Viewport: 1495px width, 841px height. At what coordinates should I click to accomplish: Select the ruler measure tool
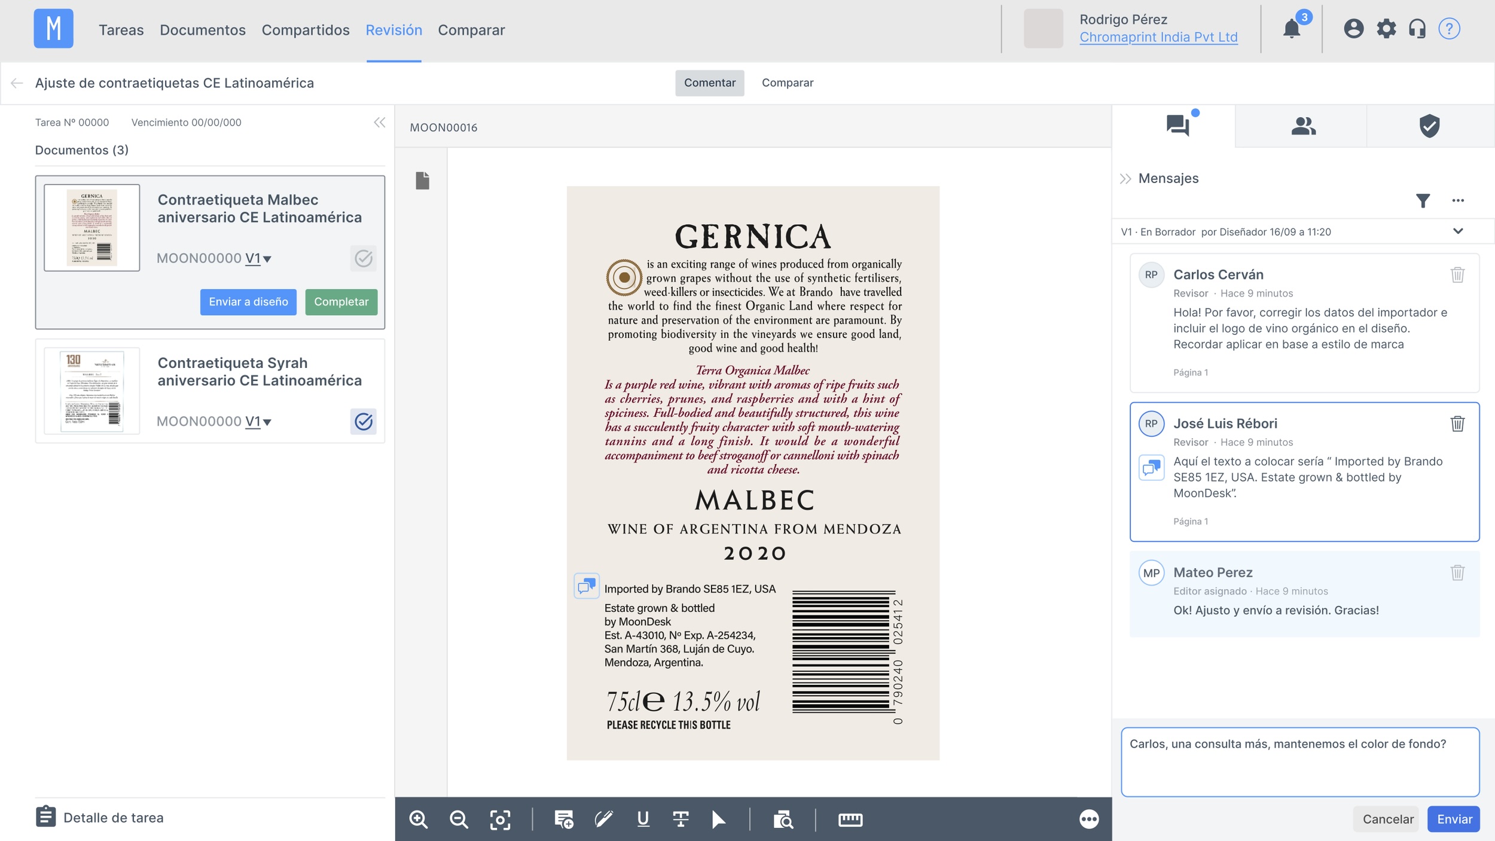pos(850,819)
